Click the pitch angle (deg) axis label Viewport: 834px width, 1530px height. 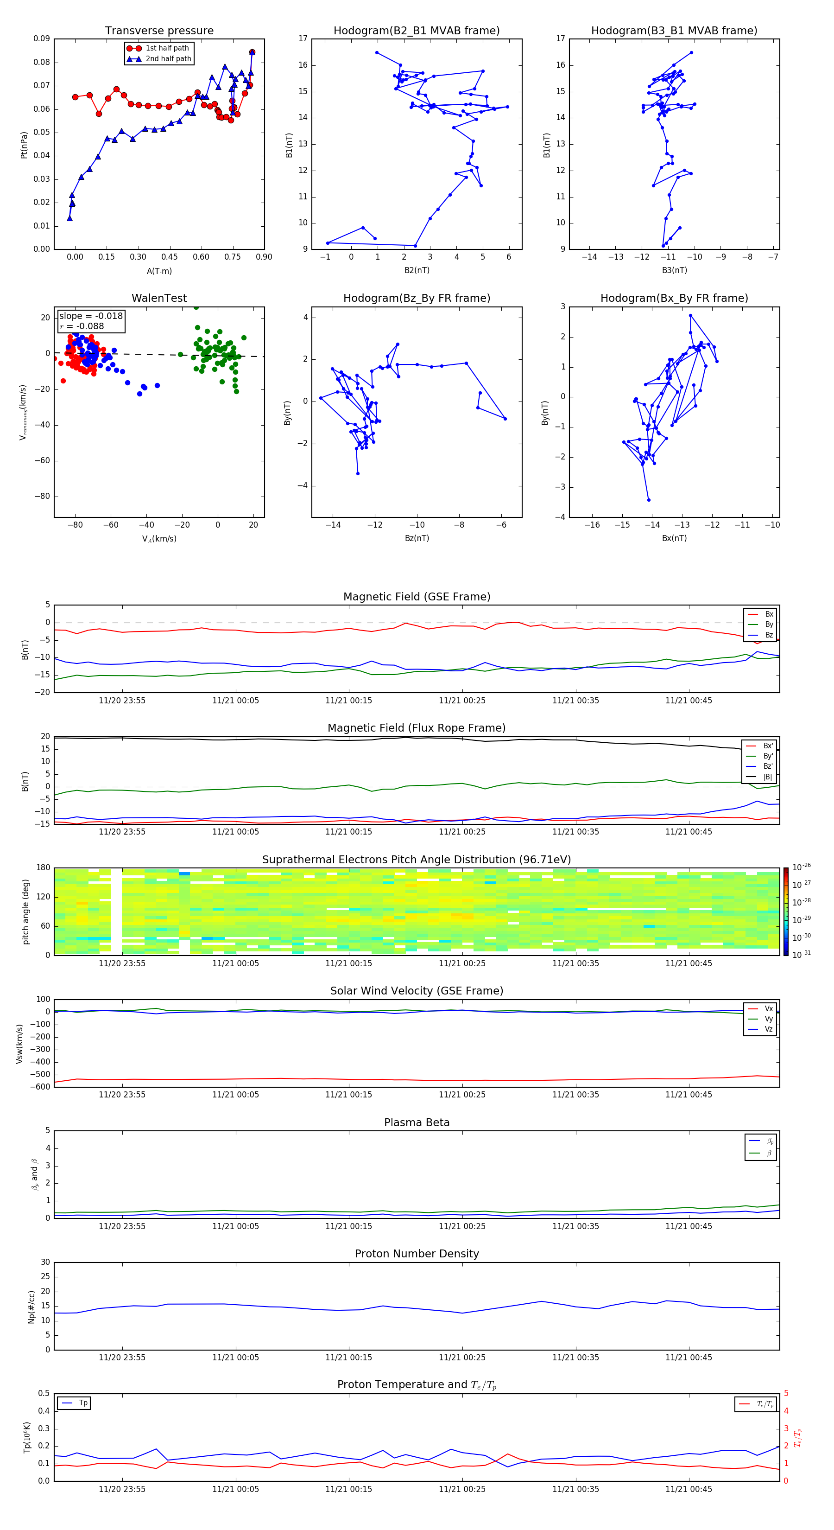point(25,912)
